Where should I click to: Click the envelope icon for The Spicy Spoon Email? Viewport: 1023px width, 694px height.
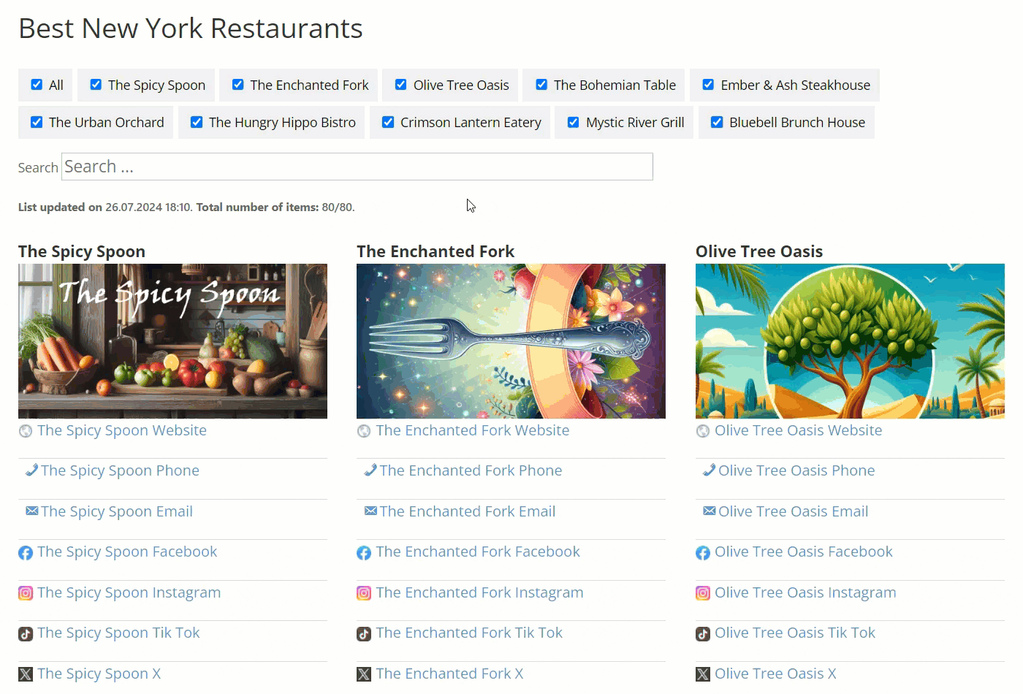(31, 511)
